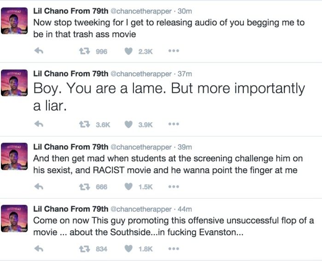Like the tweet with 1.5K likes

(129, 187)
